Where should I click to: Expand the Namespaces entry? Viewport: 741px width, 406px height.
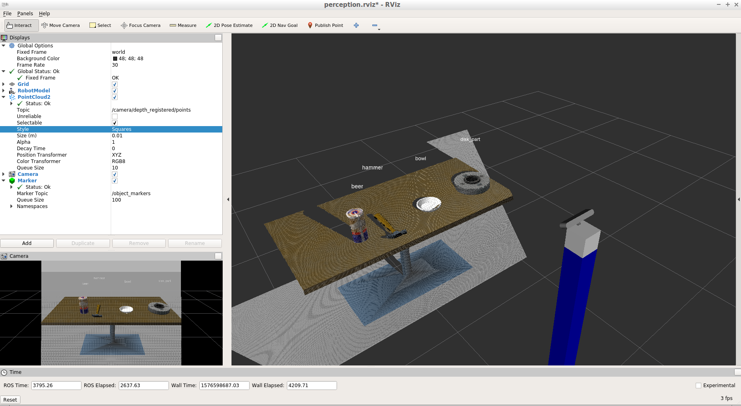(x=11, y=206)
